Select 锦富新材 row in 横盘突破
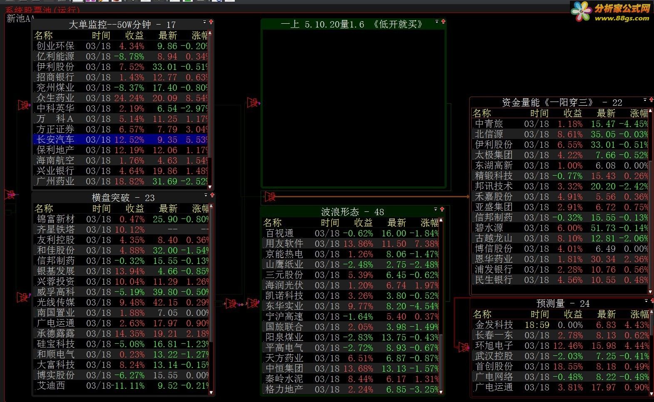This screenshot has width=654, height=402. (121, 219)
